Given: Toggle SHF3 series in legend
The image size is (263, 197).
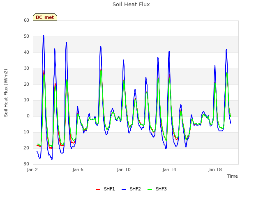Looking at the screenshot, I should pos(157,189).
